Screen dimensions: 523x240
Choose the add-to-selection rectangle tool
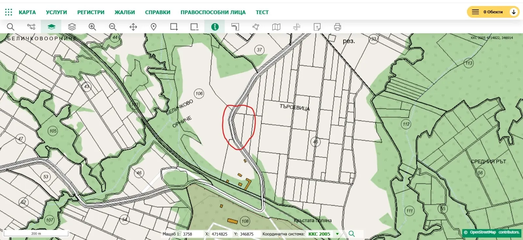coord(174,27)
